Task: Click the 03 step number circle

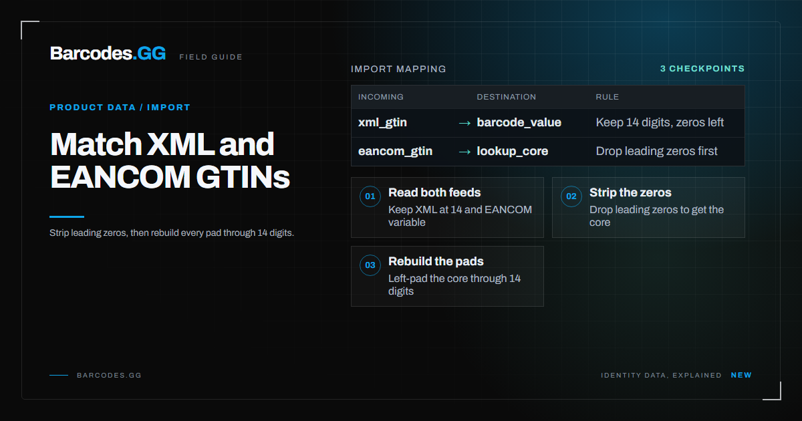Action: 370,265
